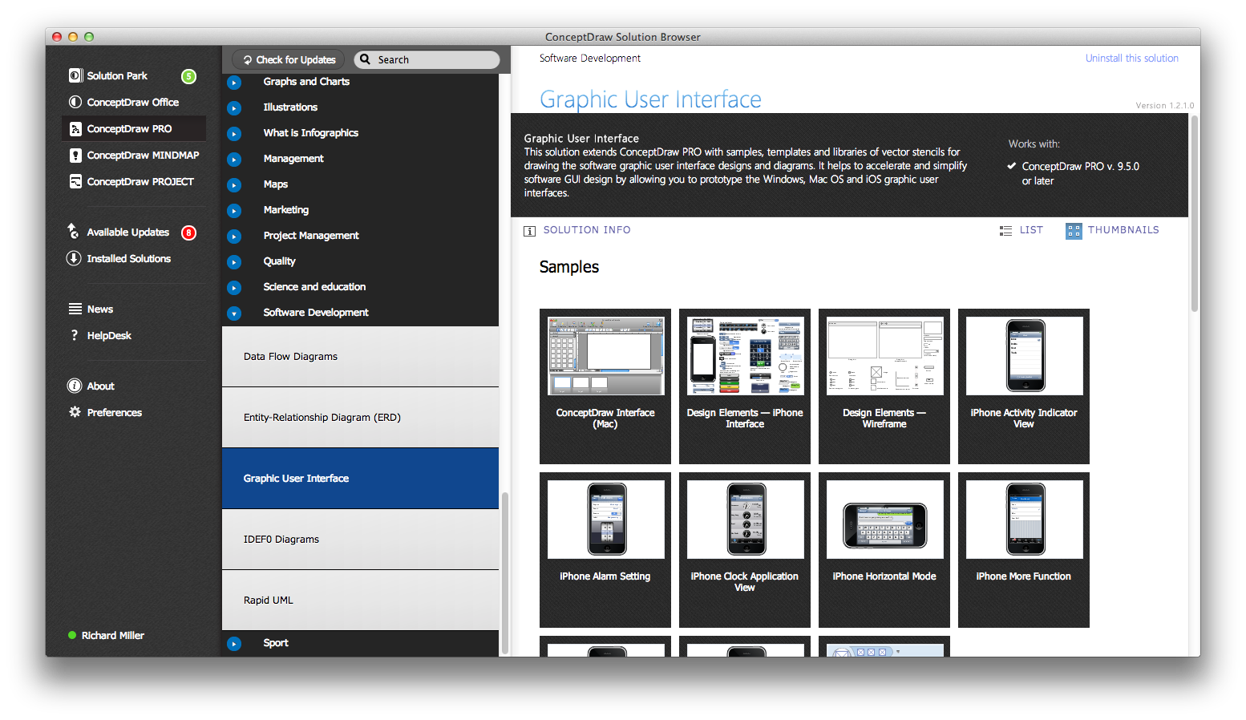
Task: Open Design Elements — Wireframe sample
Action: pyautogui.click(x=884, y=386)
